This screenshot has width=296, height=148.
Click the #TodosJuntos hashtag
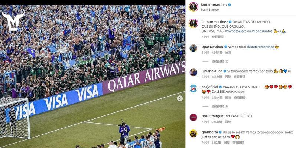262,31
